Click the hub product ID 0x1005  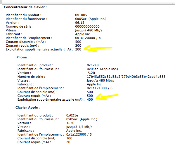click(81, 15)
